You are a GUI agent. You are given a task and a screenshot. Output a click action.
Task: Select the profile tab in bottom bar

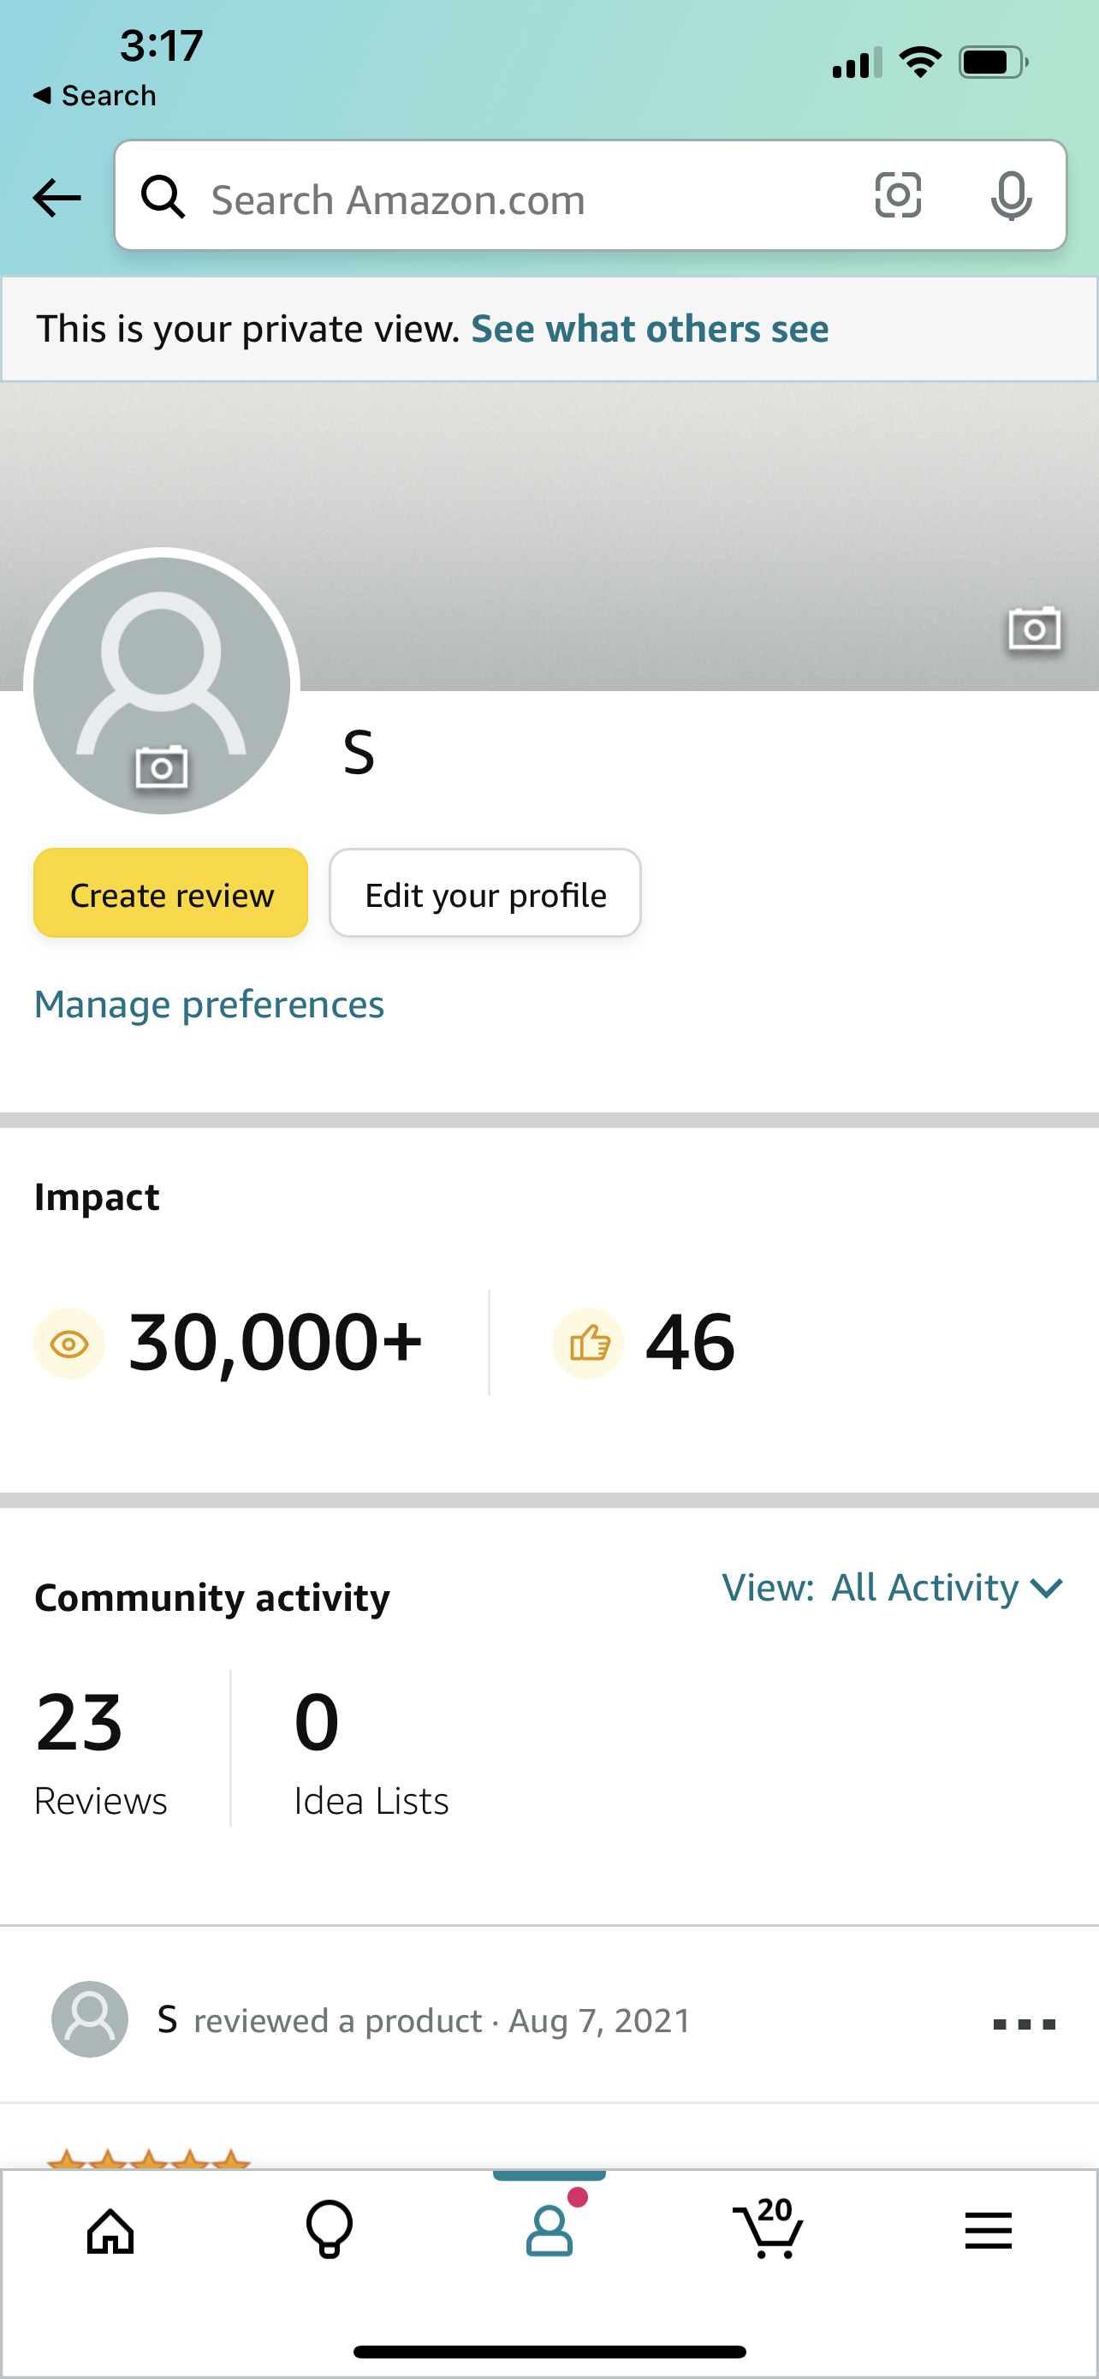click(550, 2229)
